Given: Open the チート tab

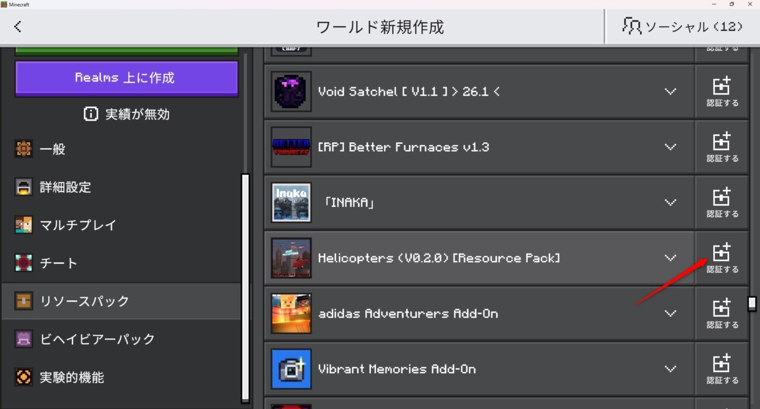Looking at the screenshot, I should pos(121,263).
